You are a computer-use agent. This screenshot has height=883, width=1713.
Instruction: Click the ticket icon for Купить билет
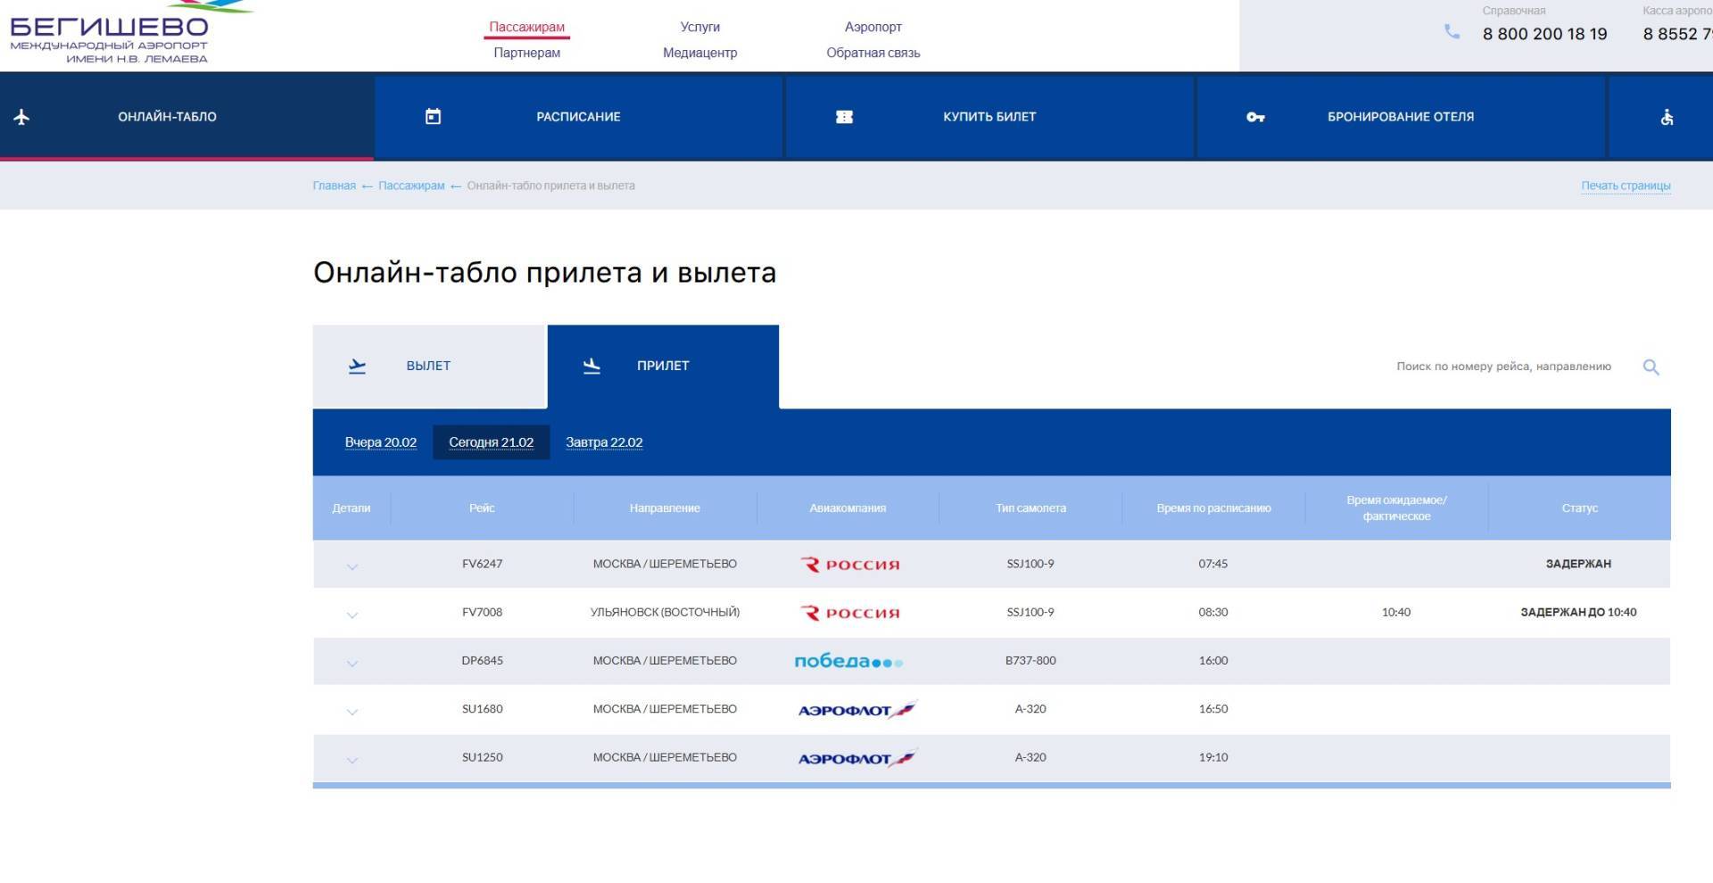844,117
